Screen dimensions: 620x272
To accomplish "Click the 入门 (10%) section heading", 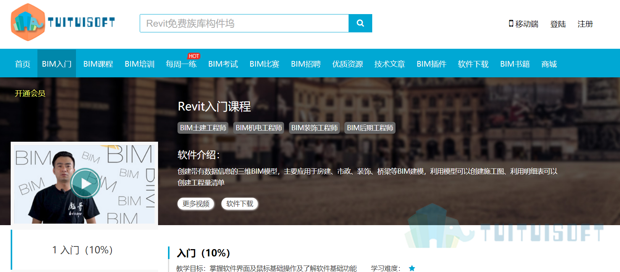I will coord(203,253).
